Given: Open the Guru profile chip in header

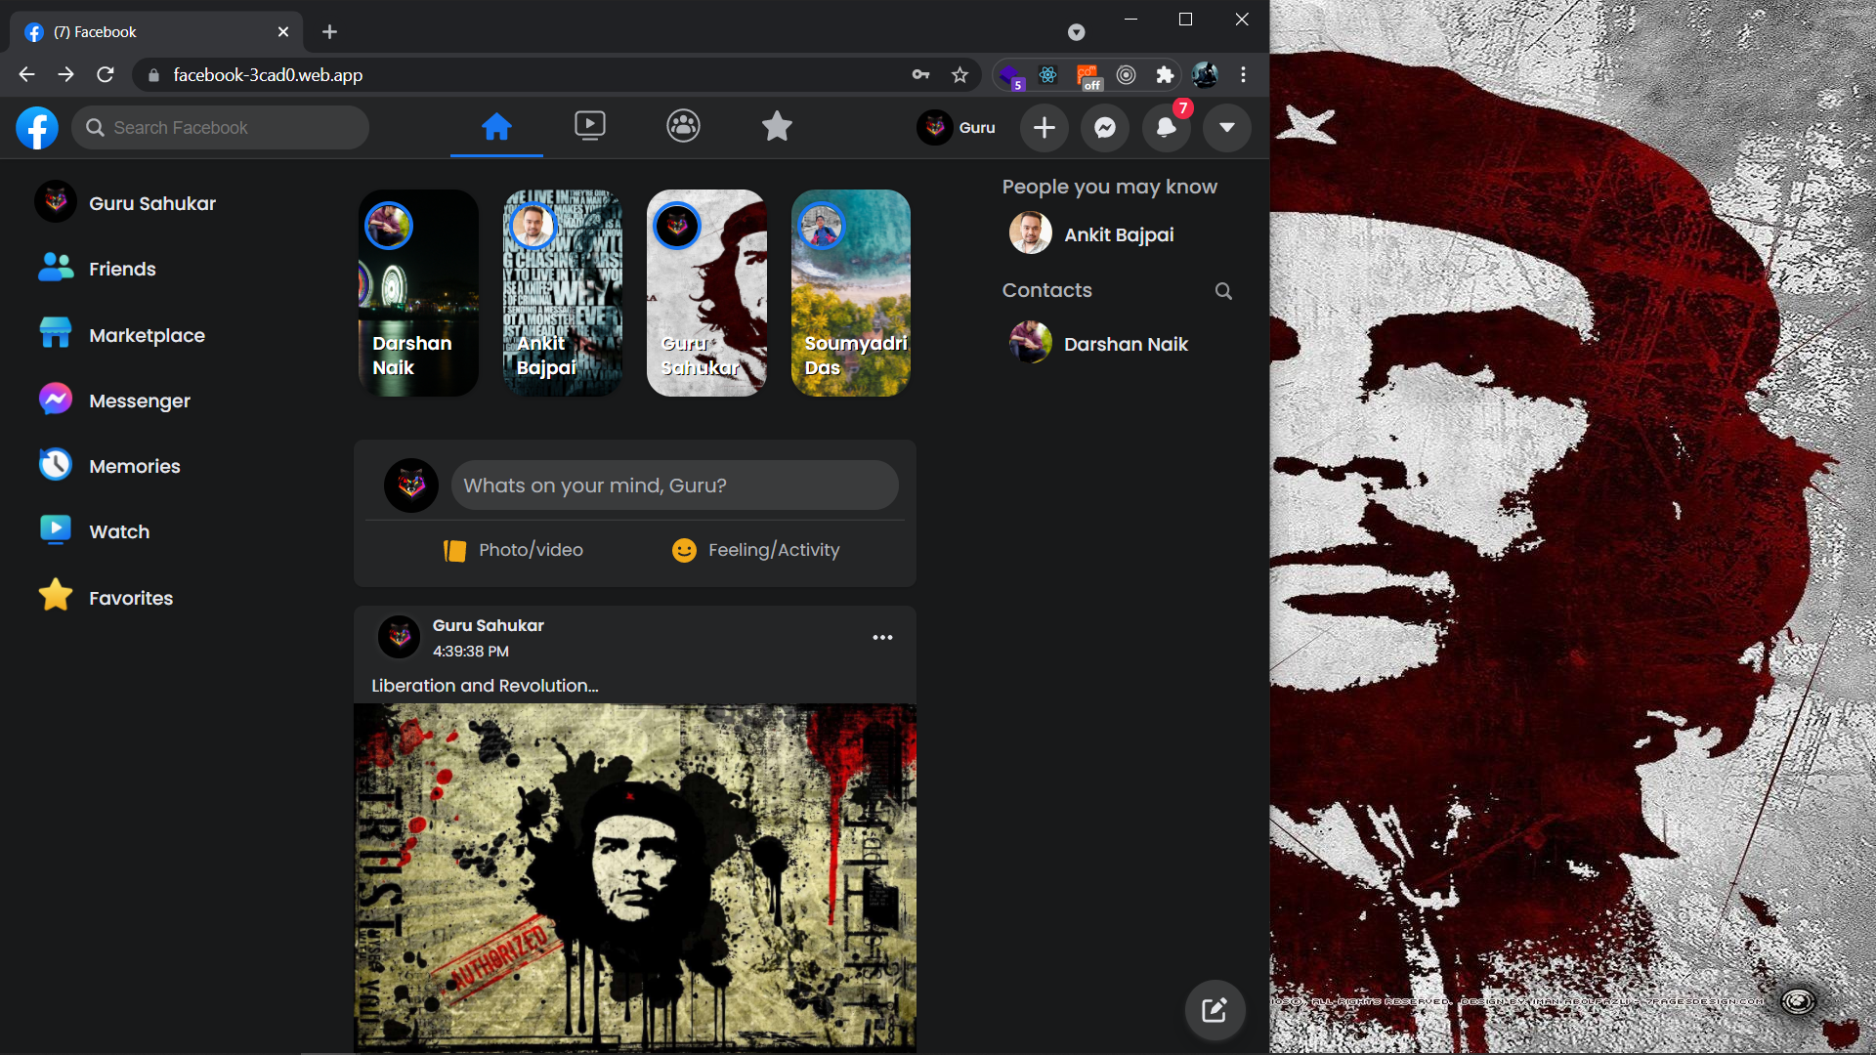Looking at the screenshot, I should tap(958, 128).
